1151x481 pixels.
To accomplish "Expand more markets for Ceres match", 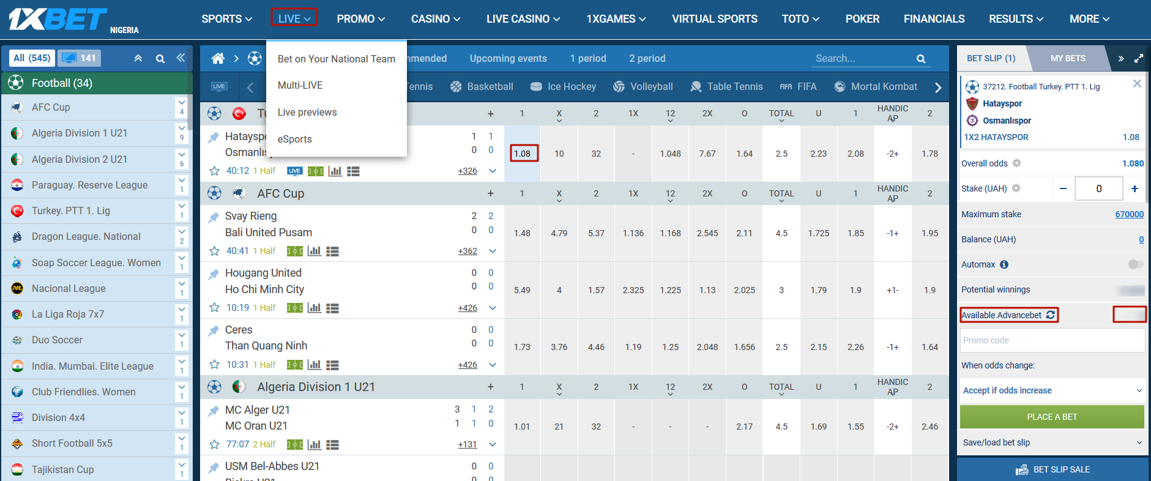I will (x=493, y=365).
